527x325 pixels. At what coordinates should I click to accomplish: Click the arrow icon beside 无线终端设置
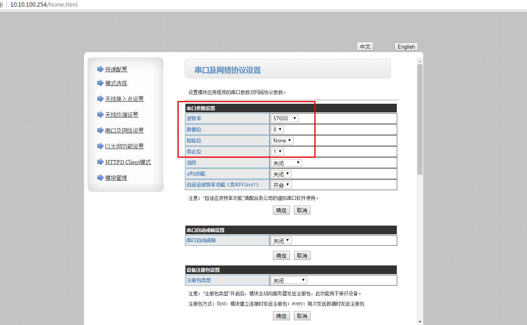click(100, 115)
